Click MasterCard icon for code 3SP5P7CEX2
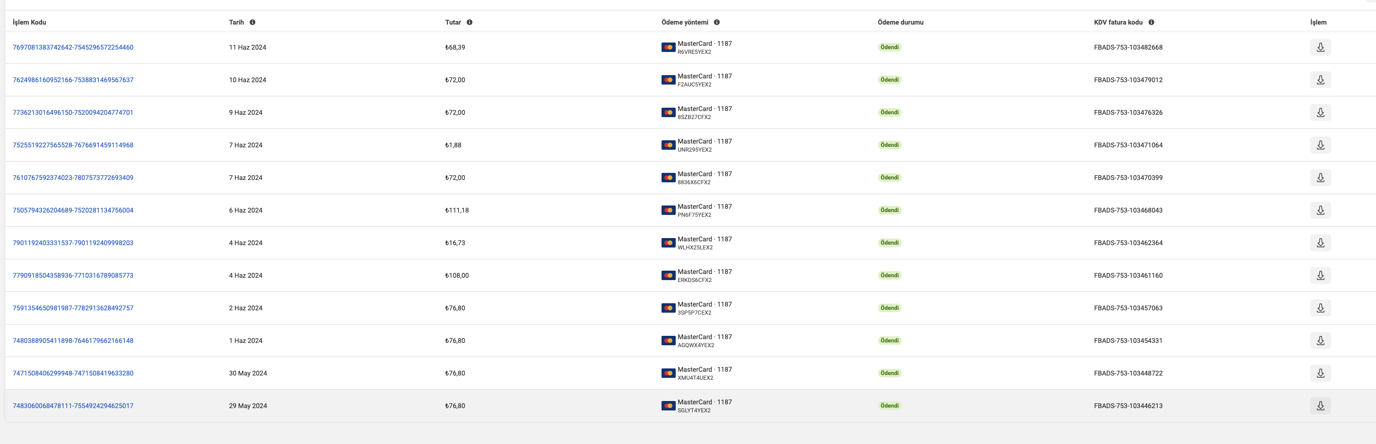 668,308
